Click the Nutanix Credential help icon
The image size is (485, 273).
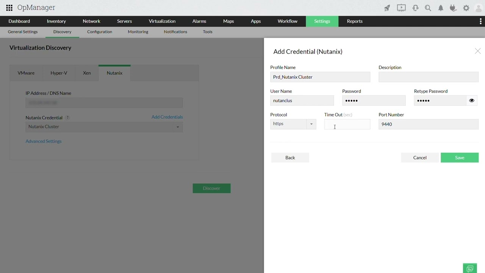pyautogui.click(x=67, y=118)
